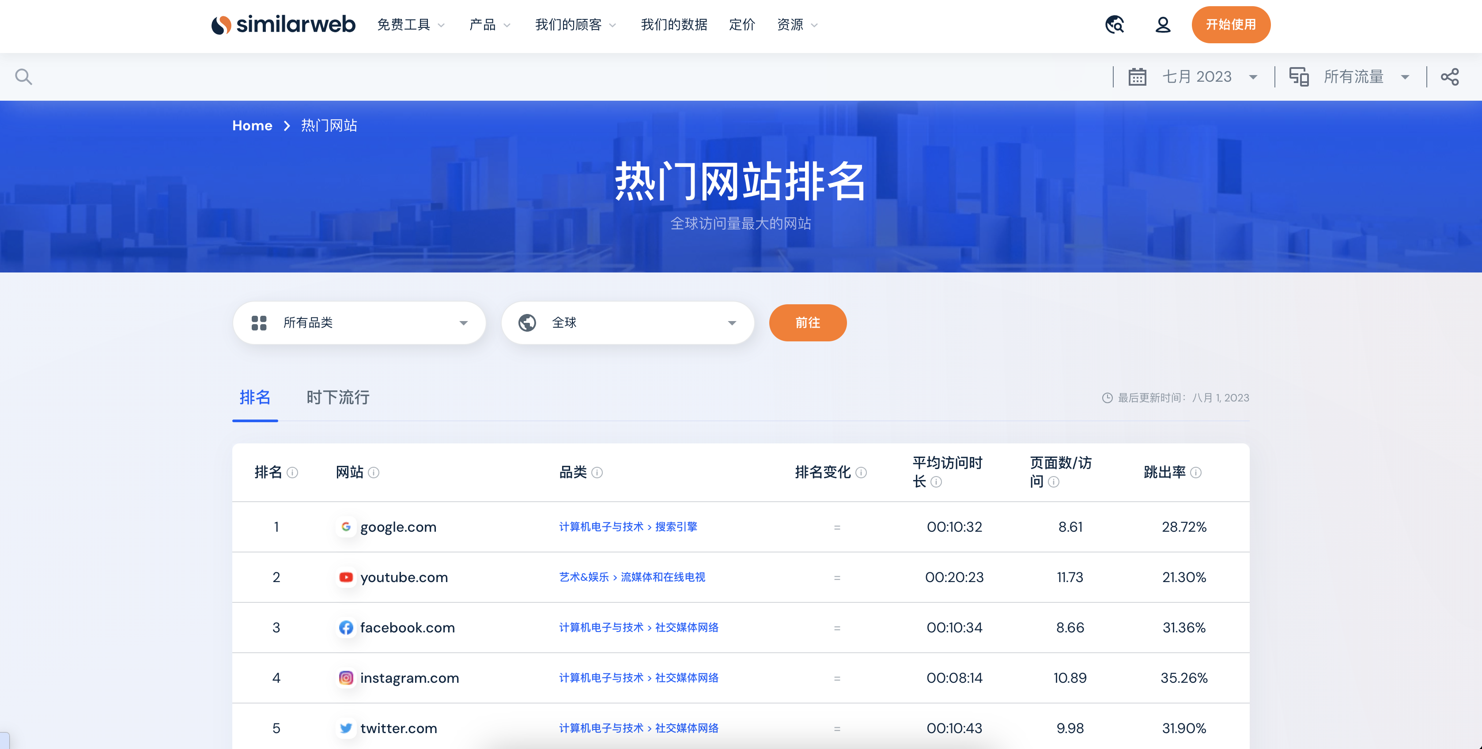Click the 排名变化 column header
Image resolution: width=1482 pixels, height=749 pixels.
click(x=822, y=472)
